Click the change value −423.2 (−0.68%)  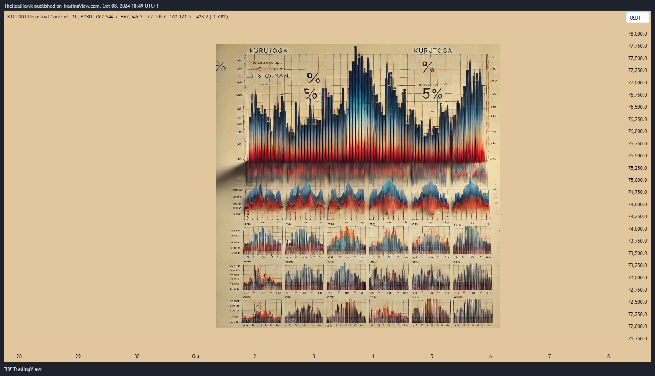[211, 17]
